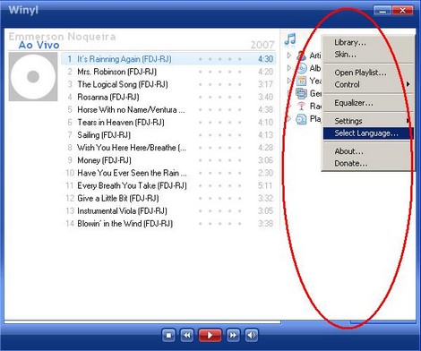Select track Mrs. Robinson (FDJ-RJ)
This screenshot has height=351, width=421.
[168, 72]
